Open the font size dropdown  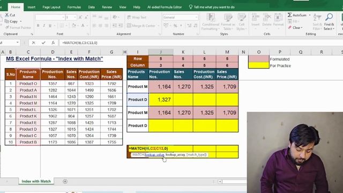[75, 17]
